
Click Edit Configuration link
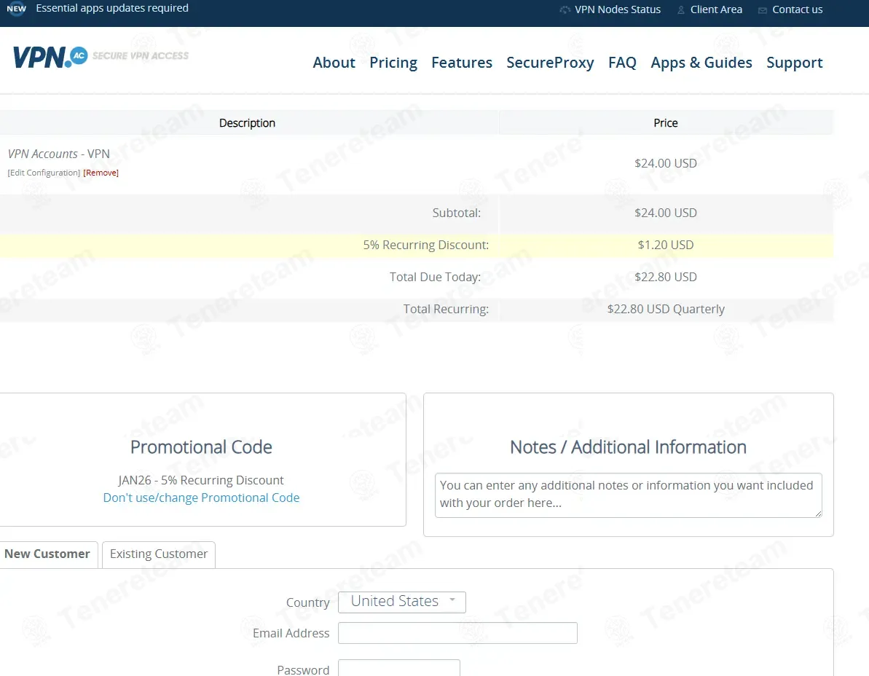tap(44, 173)
